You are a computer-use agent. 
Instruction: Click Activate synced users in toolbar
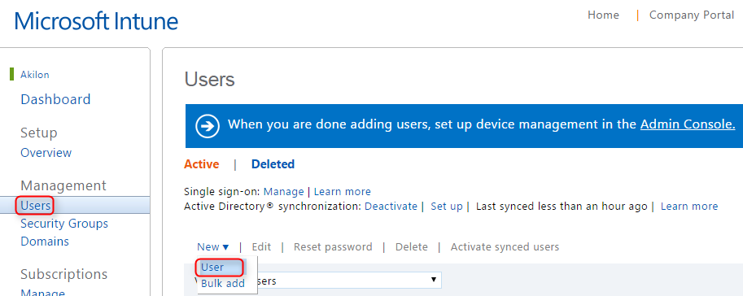pyautogui.click(x=505, y=247)
